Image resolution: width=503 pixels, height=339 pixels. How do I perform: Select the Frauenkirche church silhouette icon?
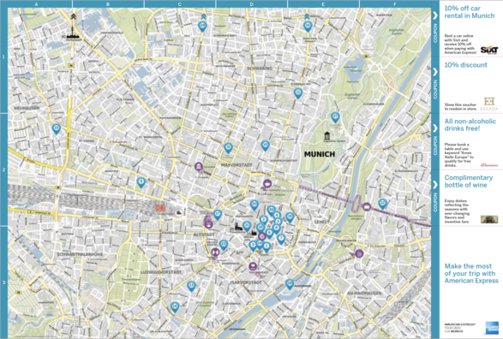(238, 228)
